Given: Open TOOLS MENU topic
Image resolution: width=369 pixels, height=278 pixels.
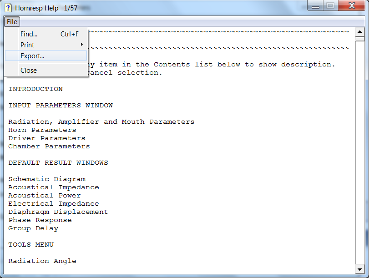Looking at the screenshot, I should (x=31, y=245).
